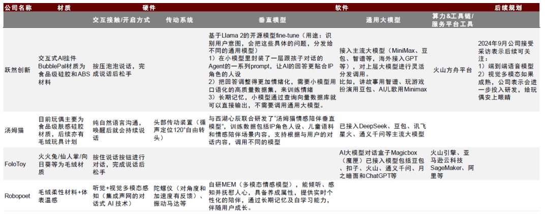Click the 跃然创新 company row label

click(18, 70)
